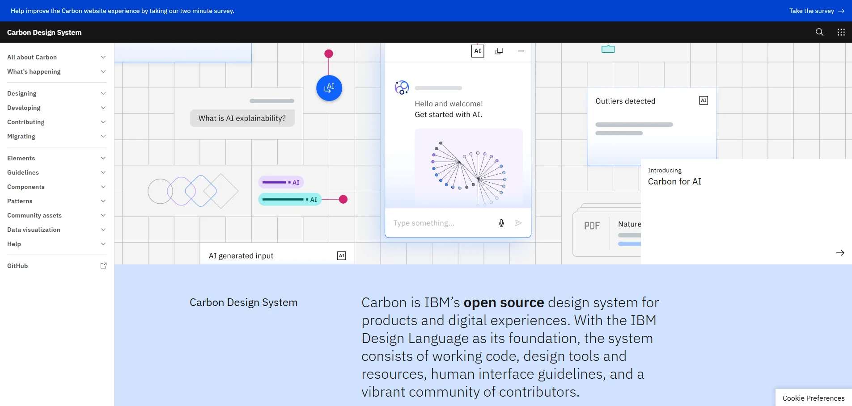Expand the Components section

[57, 187]
